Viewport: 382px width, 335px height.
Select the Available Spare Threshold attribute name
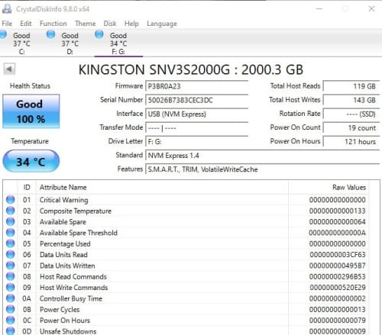(79, 233)
